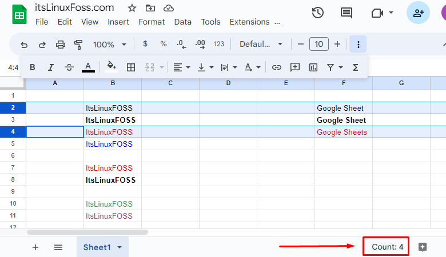446x257 pixels.
Task: Apply percent format icon
Action: point(164,44)
